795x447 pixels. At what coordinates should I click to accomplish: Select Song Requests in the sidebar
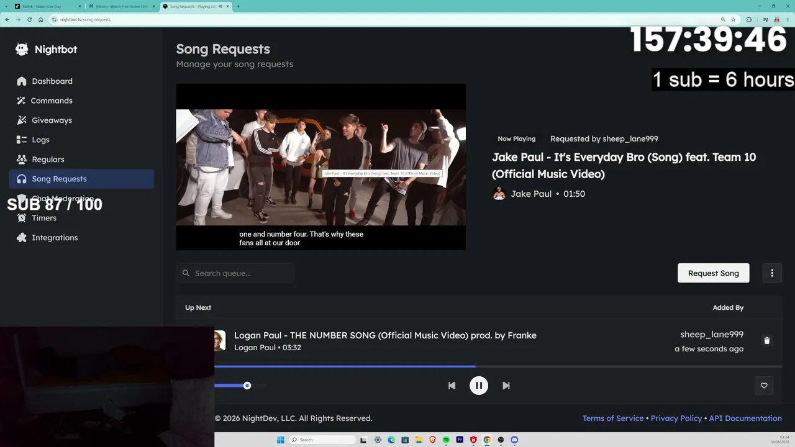[81, 179]
